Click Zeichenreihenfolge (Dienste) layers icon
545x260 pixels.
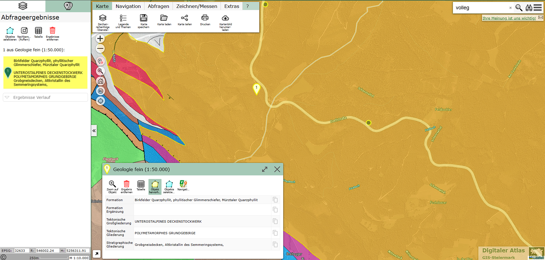(103, 22)
